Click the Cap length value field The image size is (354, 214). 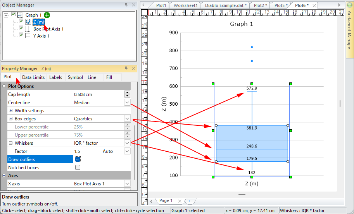pyautogui.click(x=98, y=94)
